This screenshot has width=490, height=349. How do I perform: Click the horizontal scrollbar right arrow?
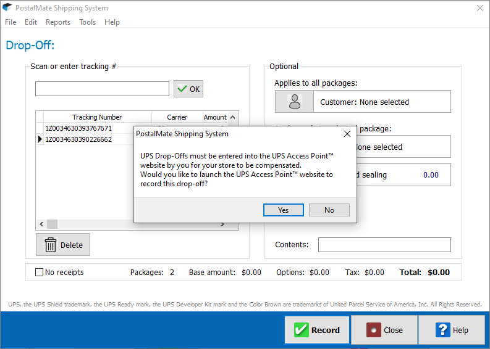222,224
